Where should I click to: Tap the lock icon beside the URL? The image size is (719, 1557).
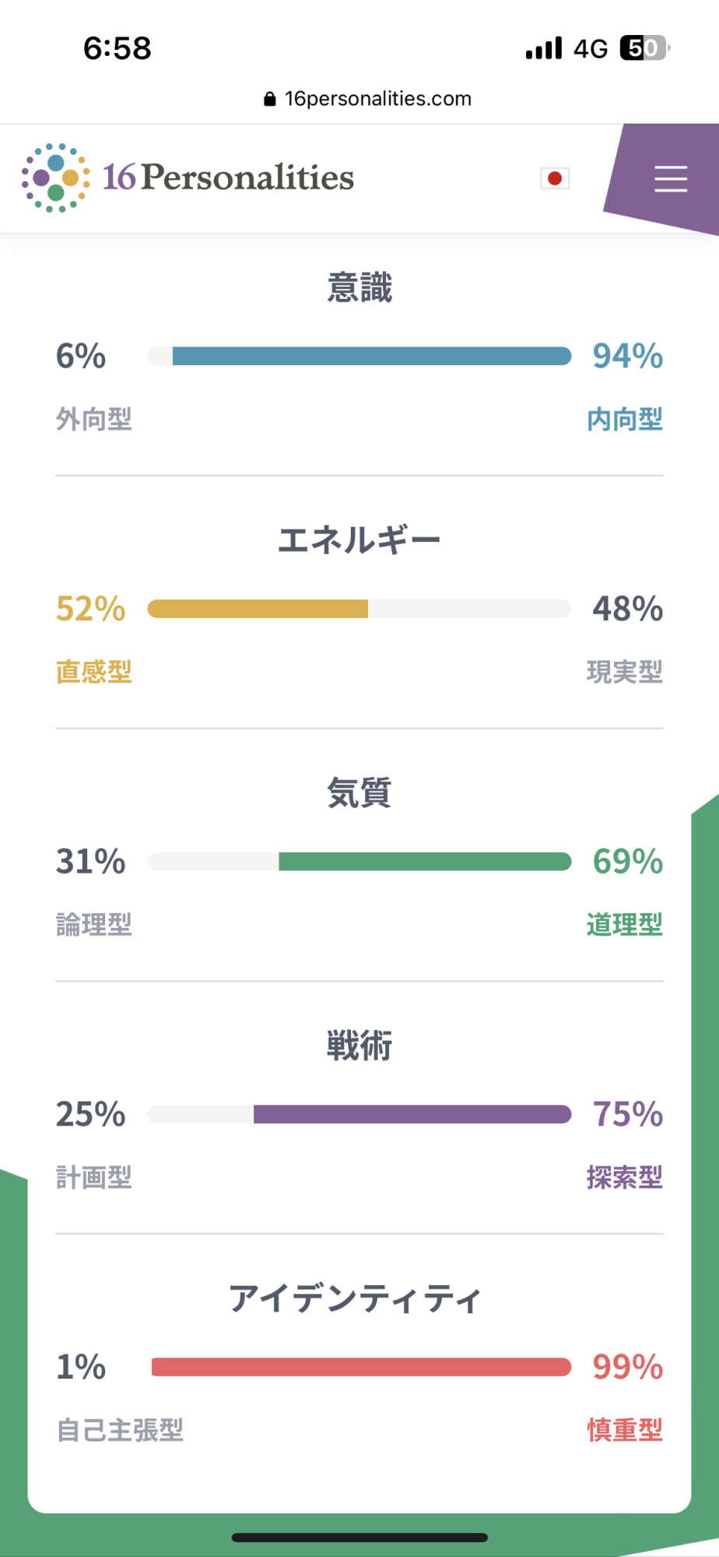[x=269, y=99]
